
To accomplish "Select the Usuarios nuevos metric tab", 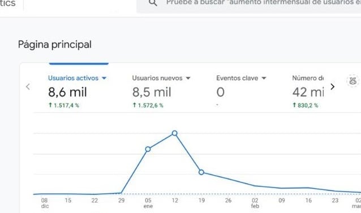I will [x=161, y=91].
